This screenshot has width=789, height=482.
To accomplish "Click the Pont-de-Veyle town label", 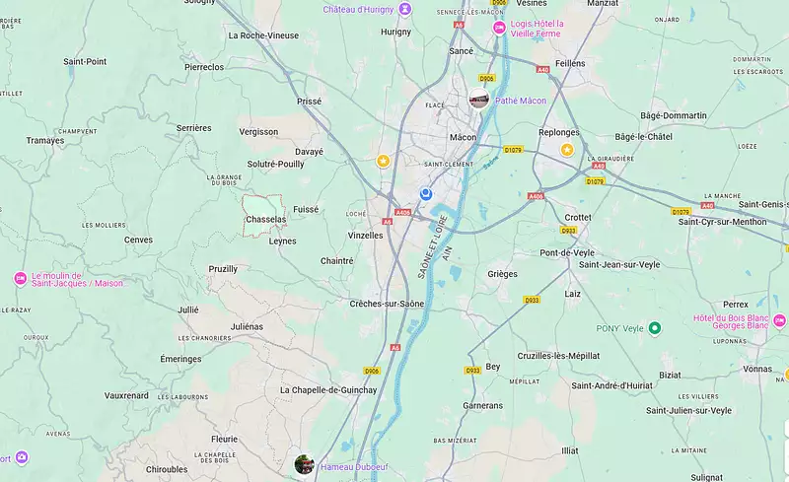I will 567,252.
